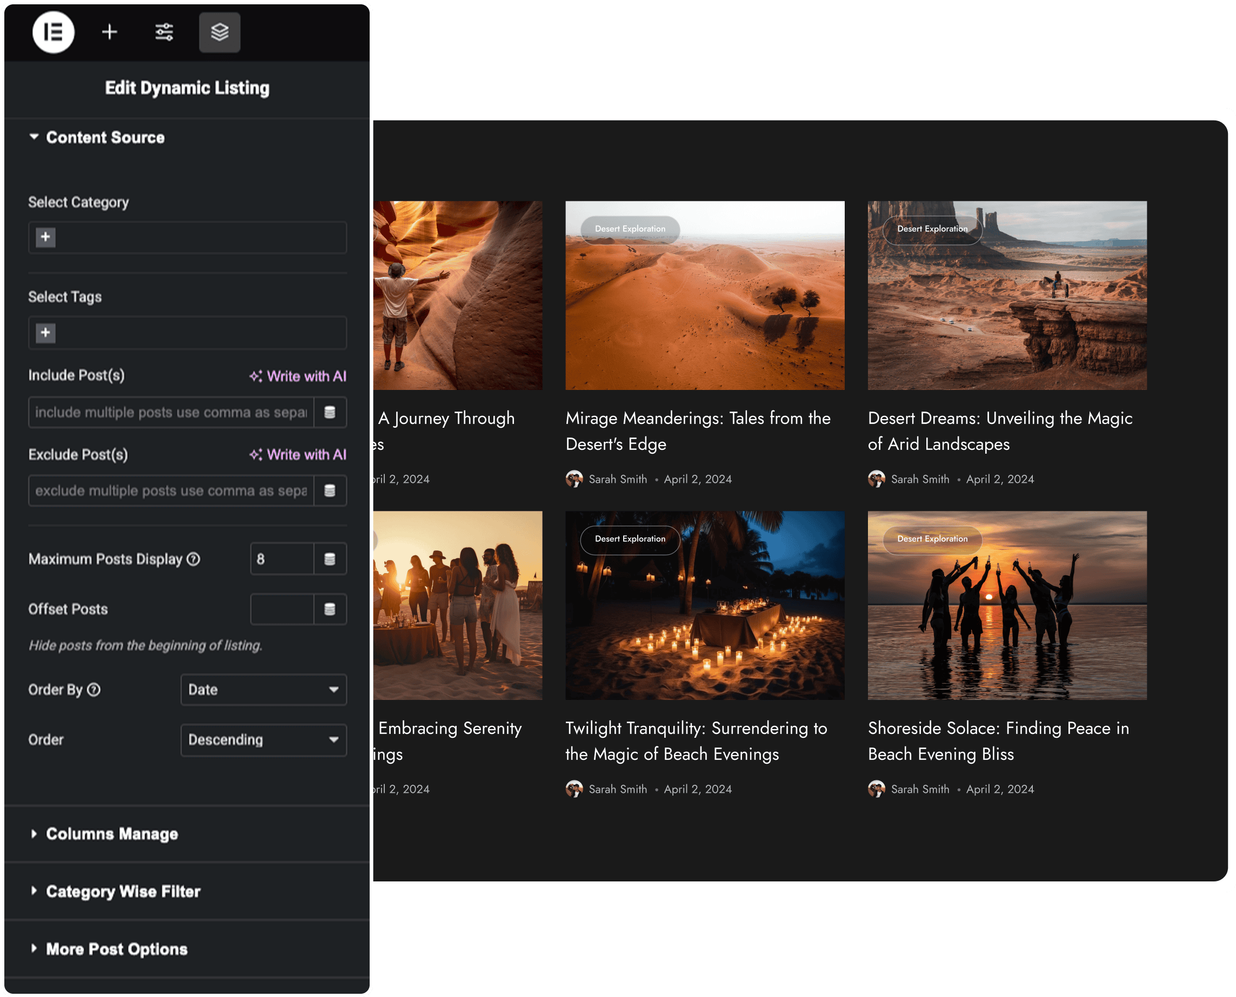
Task: Open the Order Descending dropdown
Action: pyautogui.click(x=263, y=740)
